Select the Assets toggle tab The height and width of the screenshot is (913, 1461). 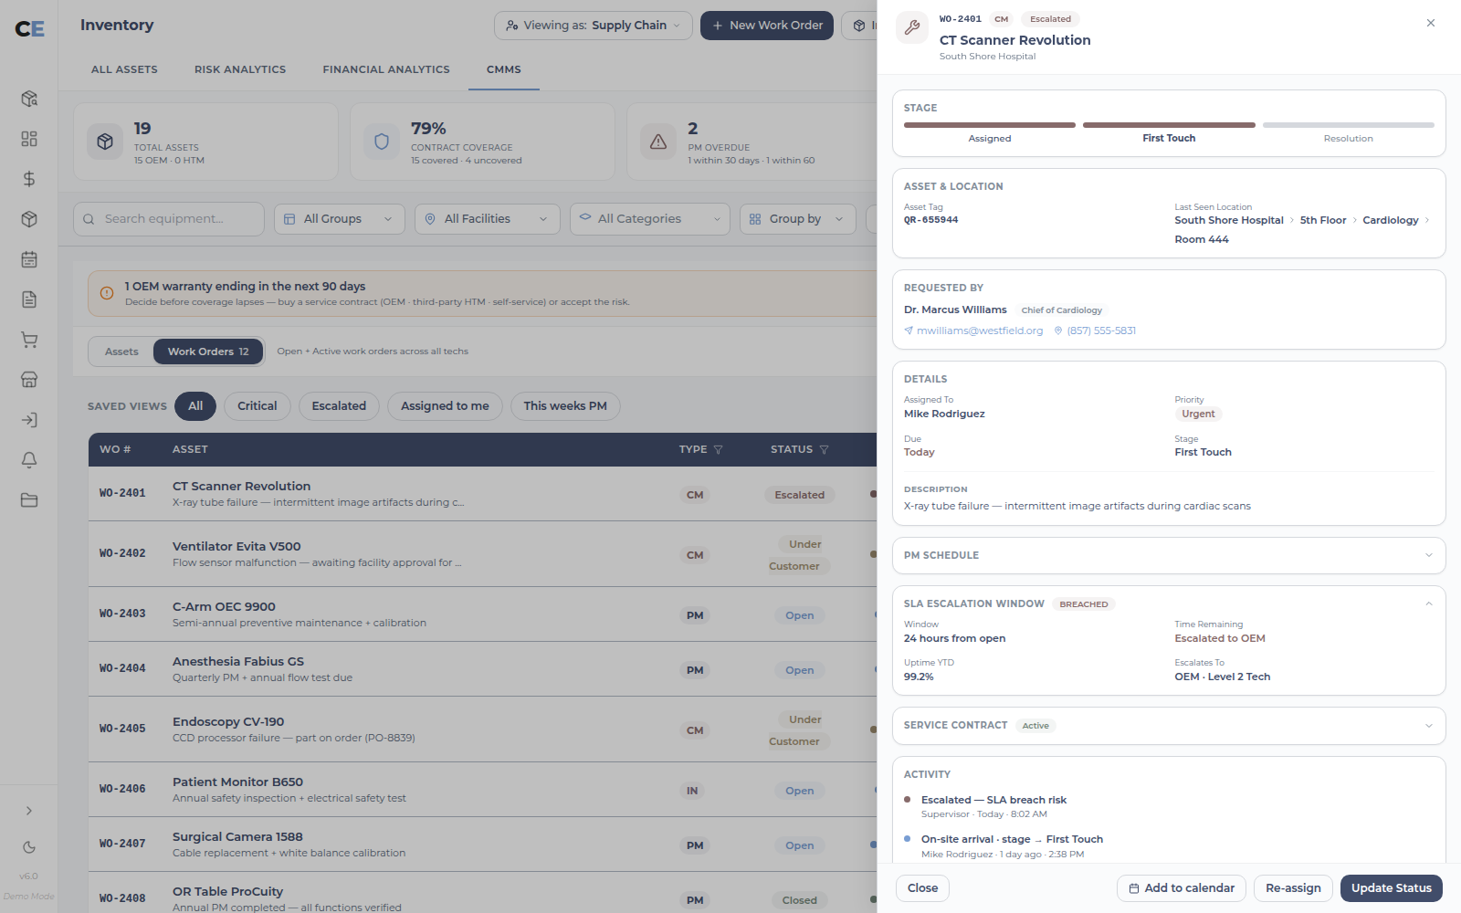(x=121, y=352)
